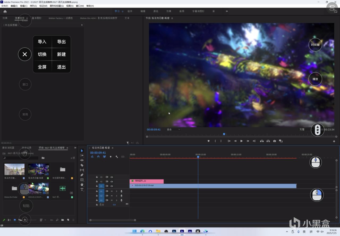Open timeline display settings wrench
This screenshot has width=340, height=236.
tap(117, 157)
